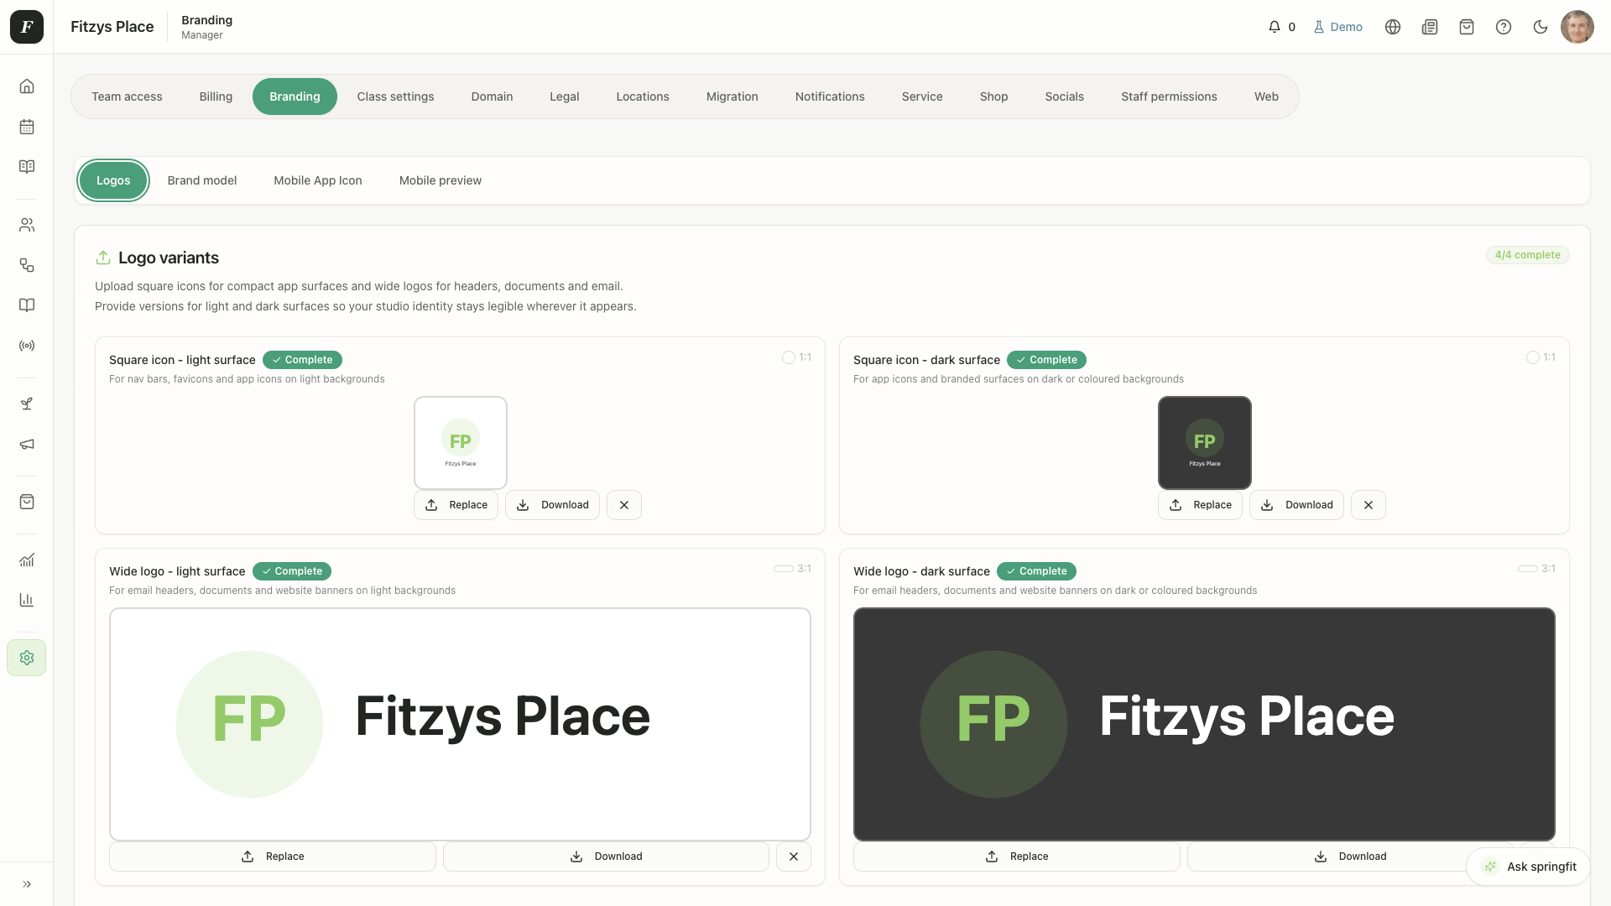The image size is (1611, 906).
Task: Click the open-book newspaper sidebar icon
Action: click(x=27, y=167)
